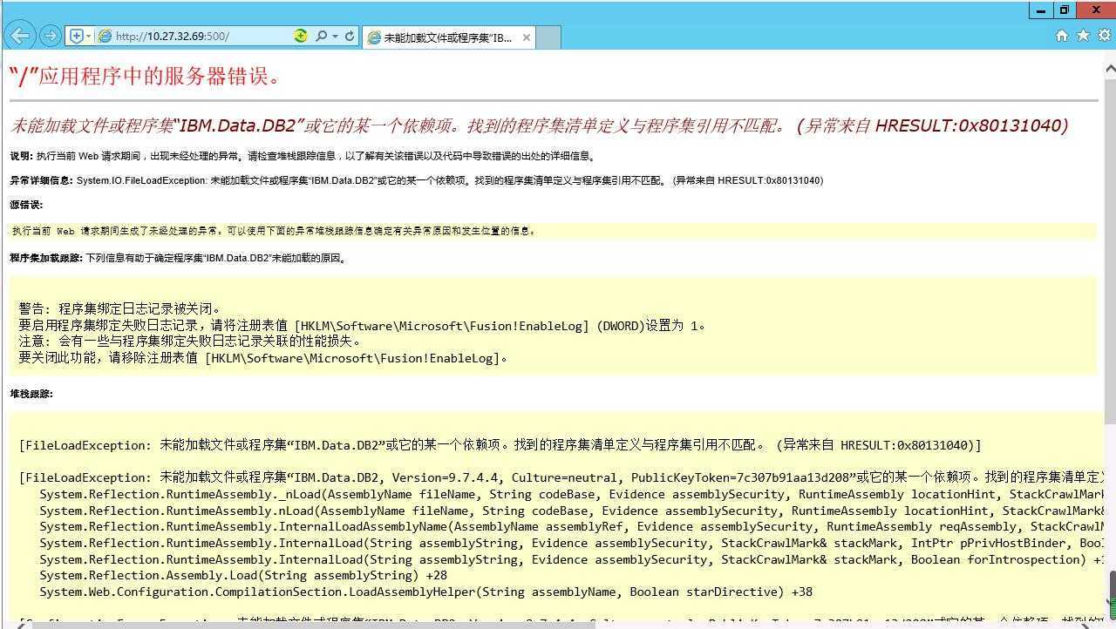Click the line 警告: 程序集绑定日志记录被关闭。
The height and width of the screenshot is (629, 1116).
(x=120, y=308)
